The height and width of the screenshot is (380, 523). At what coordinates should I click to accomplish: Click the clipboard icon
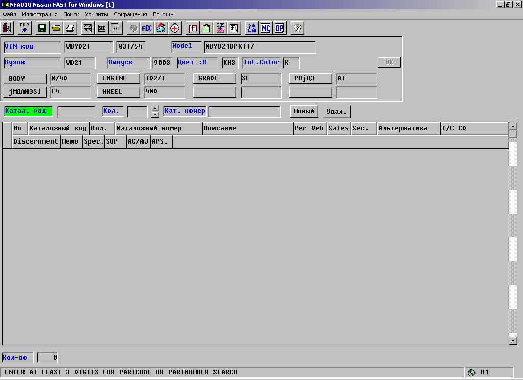(207, 28)
